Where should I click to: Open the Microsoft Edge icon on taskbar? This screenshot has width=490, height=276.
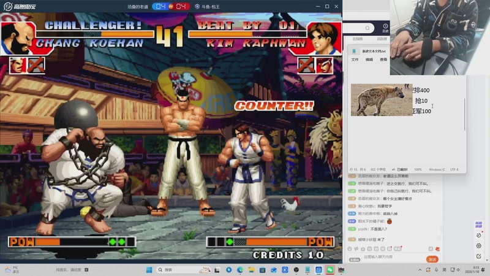pyautogui.click(x=240, y=270)
